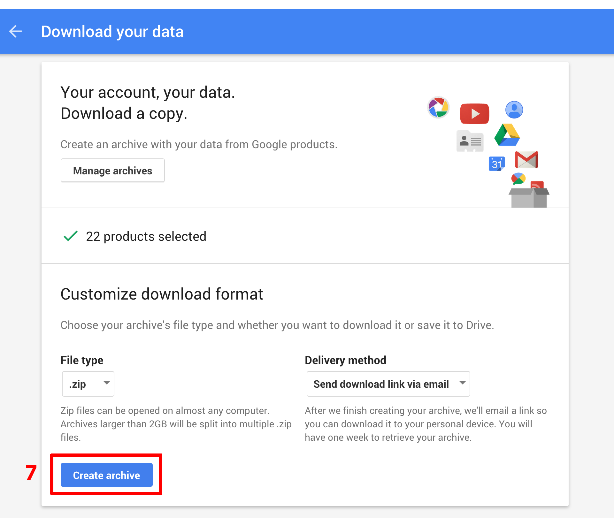
Task: Click the back arrow in the header
Action: click(15, 31)
